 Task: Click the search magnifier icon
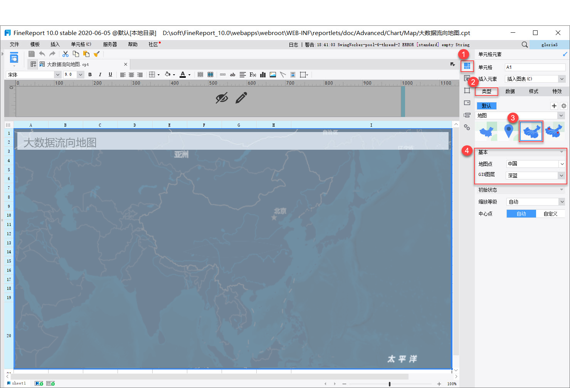525,45
